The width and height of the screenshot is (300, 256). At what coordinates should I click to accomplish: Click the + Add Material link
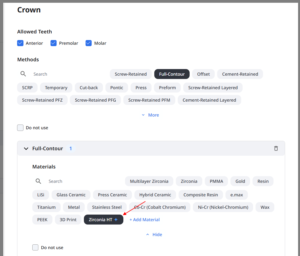coord(145,220)
